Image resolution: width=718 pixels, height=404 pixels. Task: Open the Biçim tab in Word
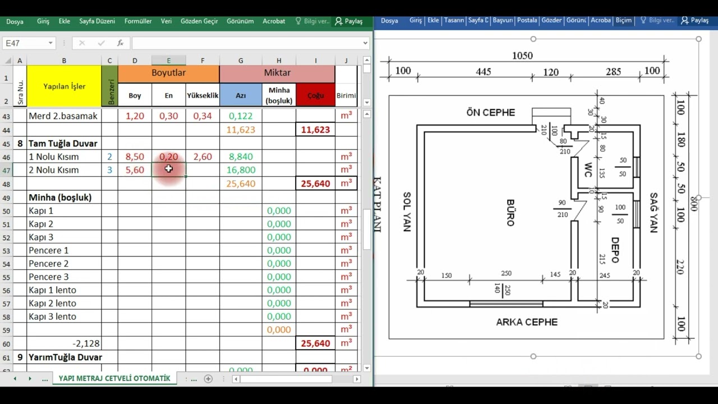coord(624,20)
